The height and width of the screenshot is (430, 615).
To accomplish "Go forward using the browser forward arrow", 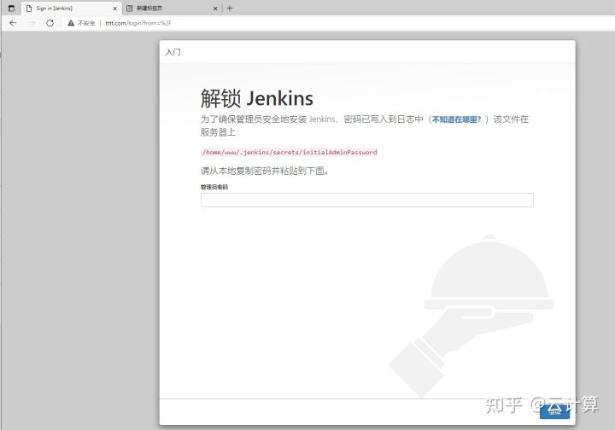I will pos(32,23).
